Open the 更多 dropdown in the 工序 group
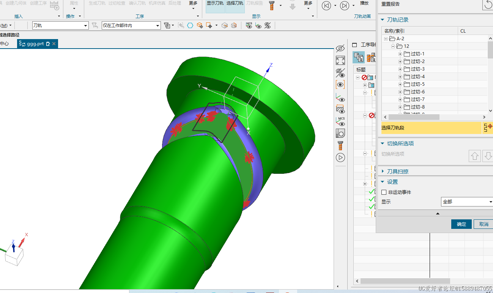 [x=193, y=5]
